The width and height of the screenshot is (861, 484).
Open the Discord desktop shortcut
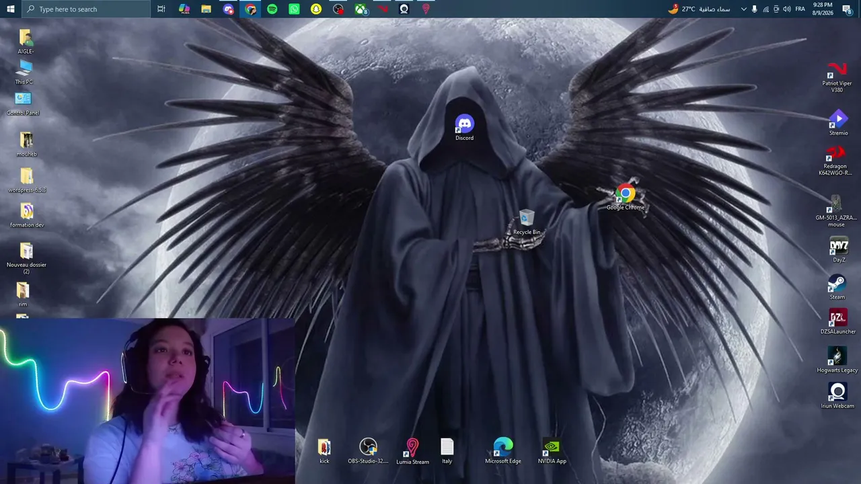[x=464, y=128]
